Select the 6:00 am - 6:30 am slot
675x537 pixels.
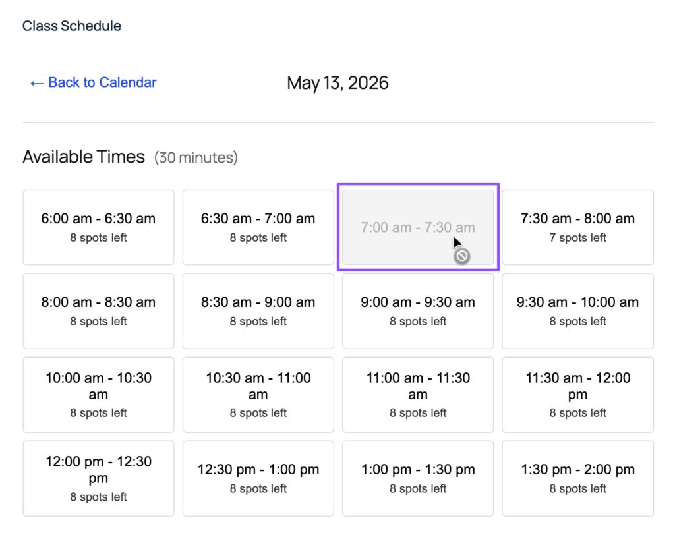[98, 227]
